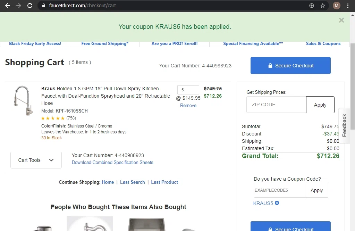Click the Grand Total $712.26 amount
Image resolution: width=355 pixels, height=231 pixels.
click(x=328, y=156)
